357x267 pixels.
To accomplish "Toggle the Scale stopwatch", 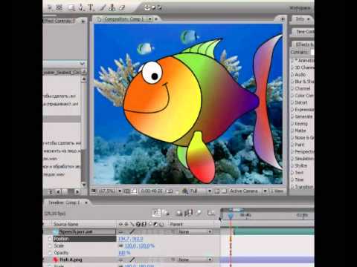I will coord(50,245).
